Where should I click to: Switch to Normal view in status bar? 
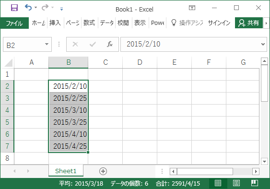click(x=218, y=183)
